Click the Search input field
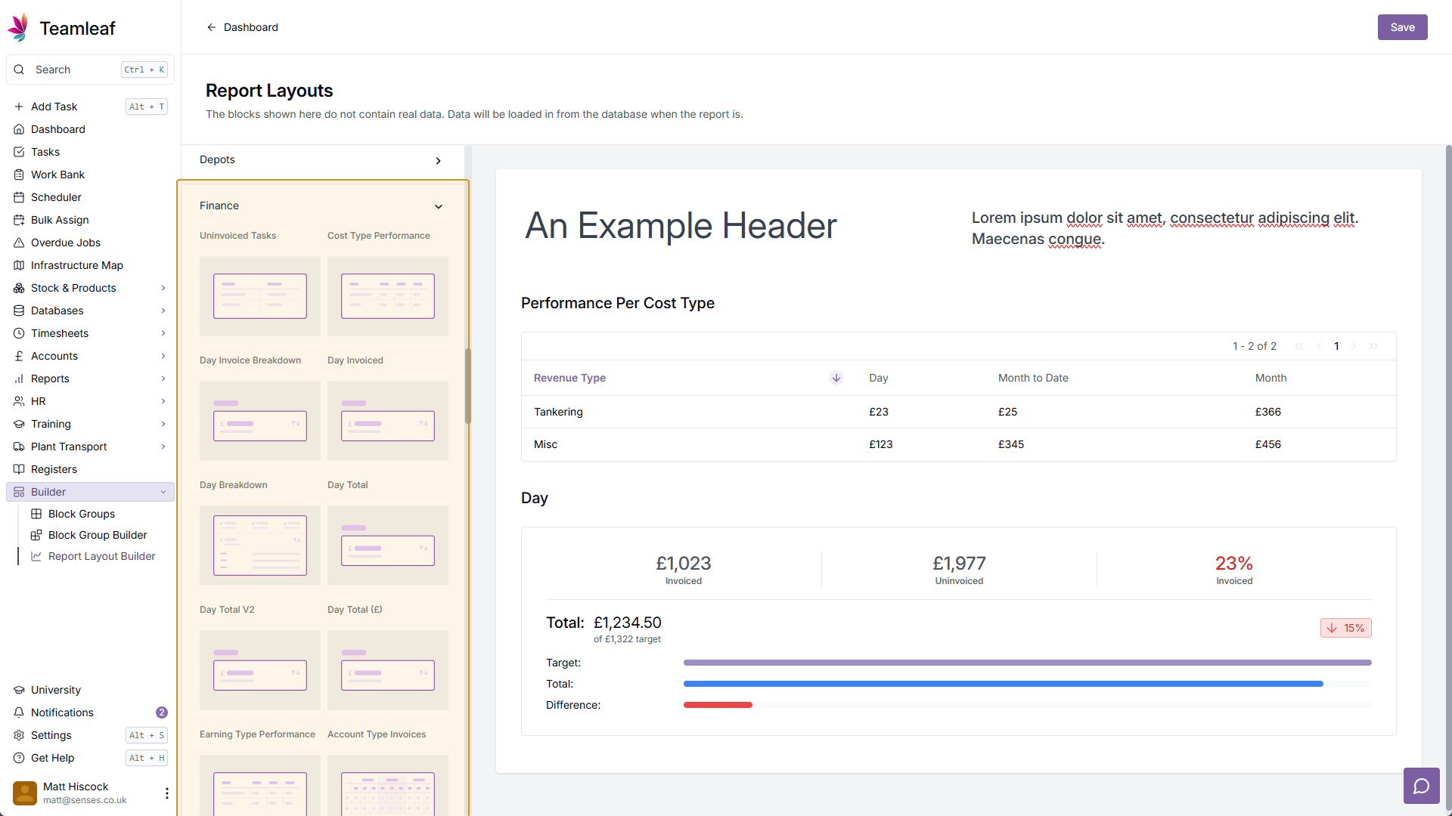The width and height of the screenshot is (1452, 816). coord(76,70)
